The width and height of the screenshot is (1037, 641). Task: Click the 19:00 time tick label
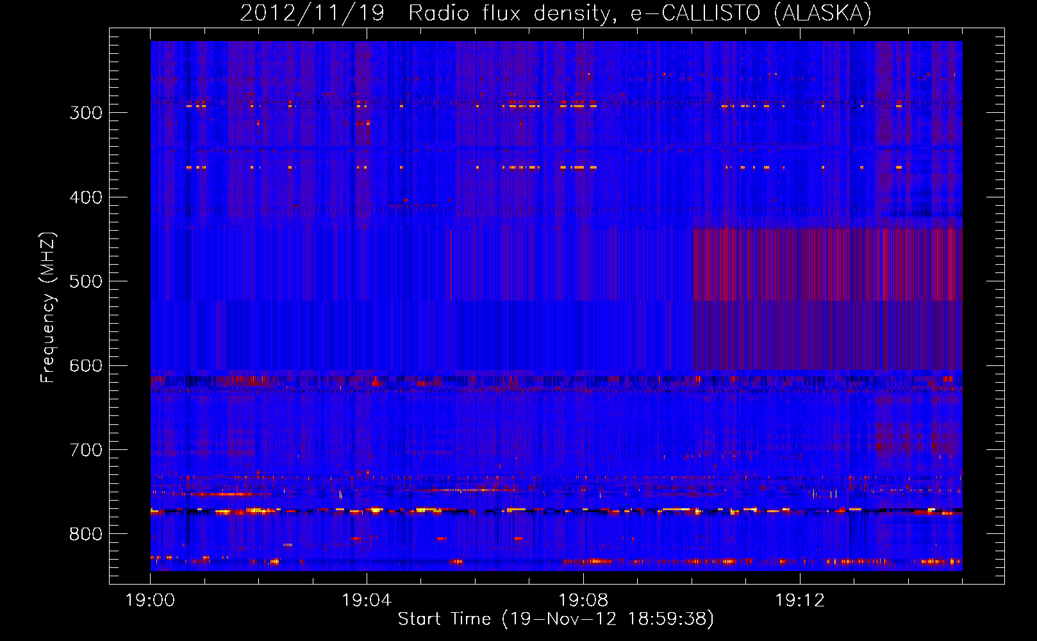[150, 601]
